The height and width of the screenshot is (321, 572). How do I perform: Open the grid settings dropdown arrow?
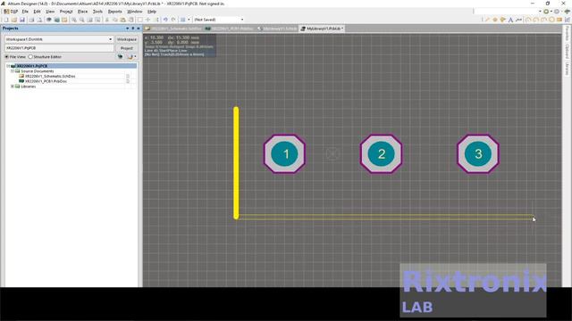189,20
